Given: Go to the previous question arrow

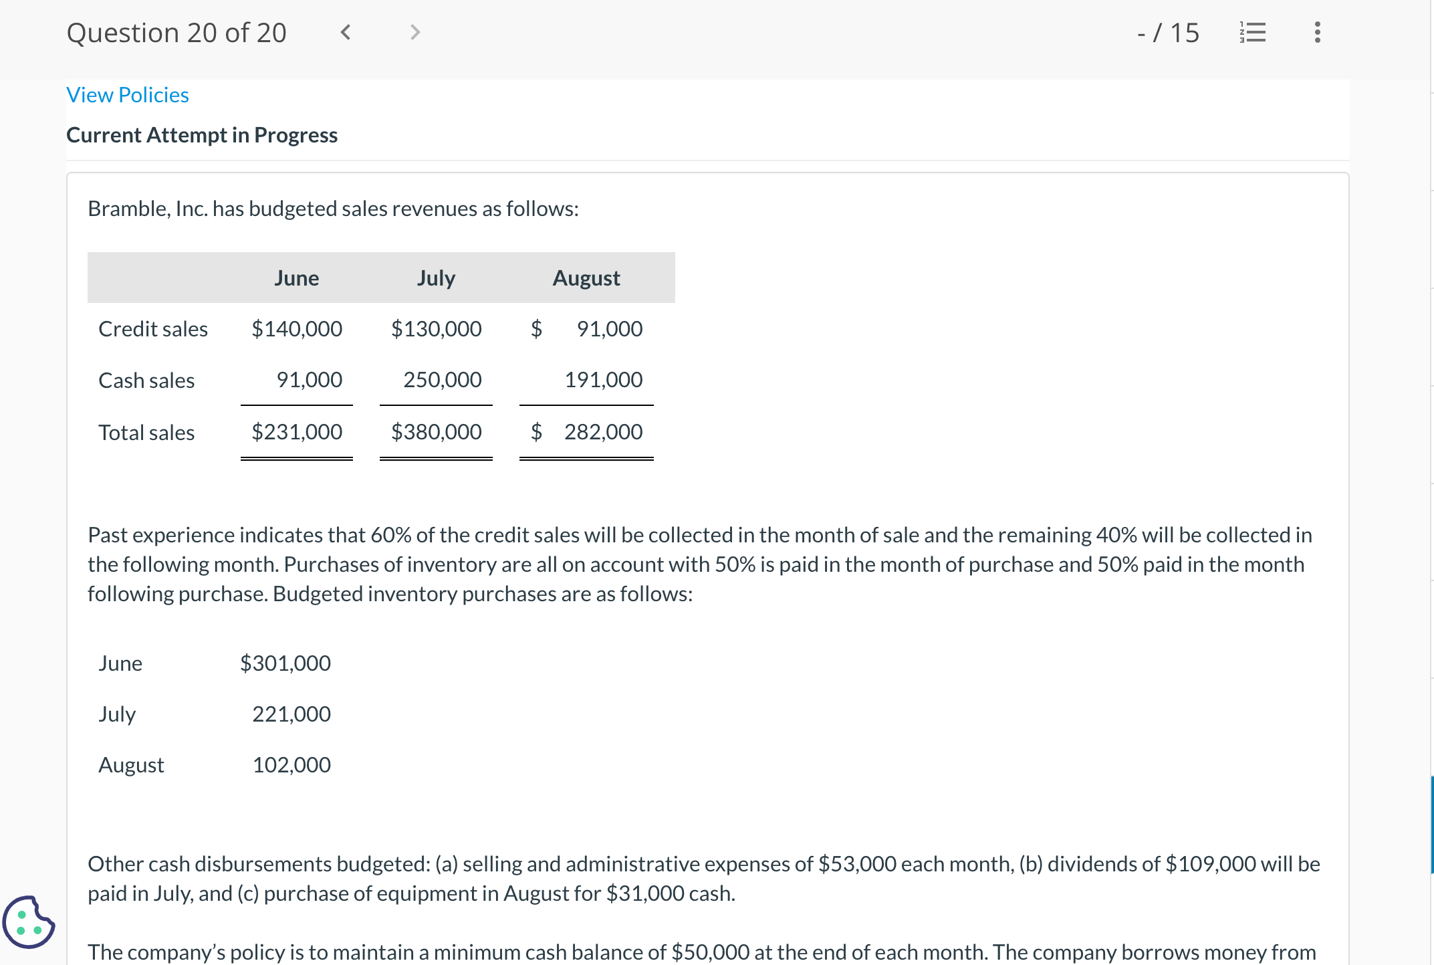Looking at the screenshot, I should [346, 32].
